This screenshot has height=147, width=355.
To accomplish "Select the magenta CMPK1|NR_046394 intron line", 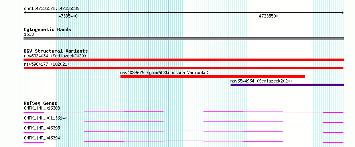I will pyautogui.click(x=183, y=141).
